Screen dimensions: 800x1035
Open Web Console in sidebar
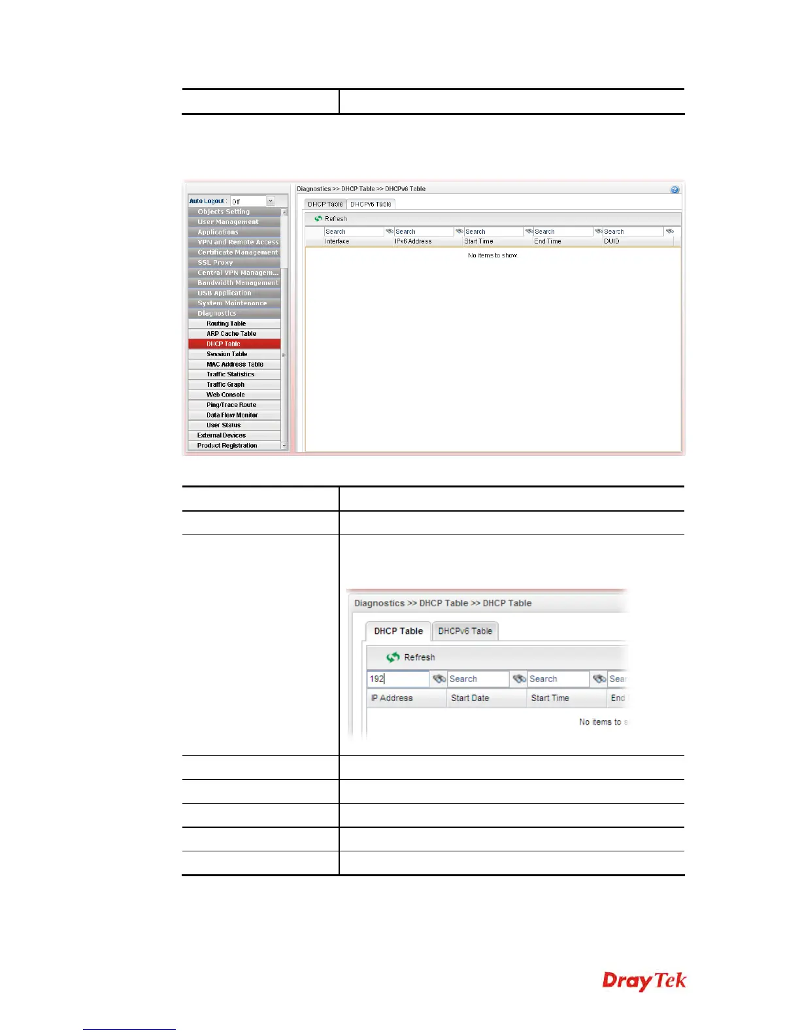[x=234, y=395]
